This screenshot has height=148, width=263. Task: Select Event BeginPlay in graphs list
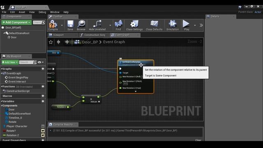[18, 78]
